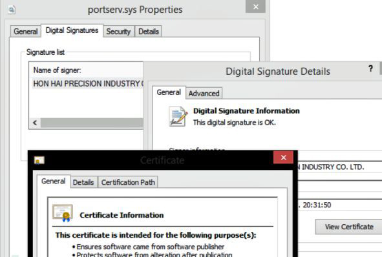Open the Certification Path tab
The image size is (382, 257).
click(x=128, y=182)
